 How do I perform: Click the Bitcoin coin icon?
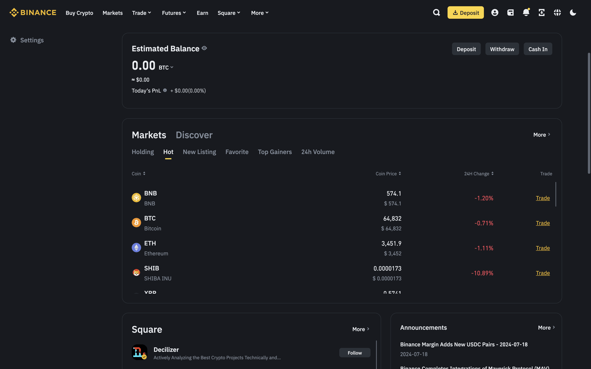136,222
